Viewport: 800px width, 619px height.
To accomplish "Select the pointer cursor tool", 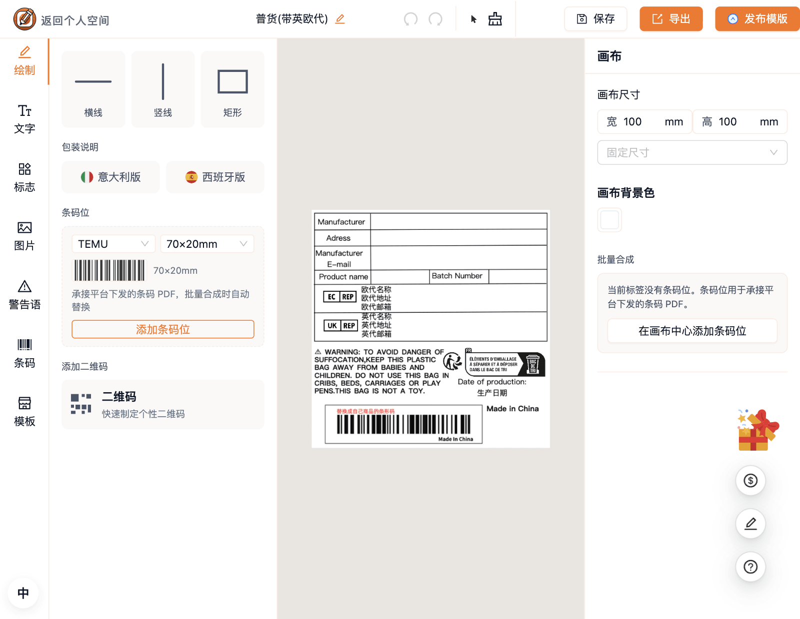I will (473, 19).
